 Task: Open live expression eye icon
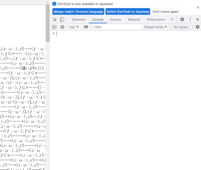pyautogui.click(x=86, y=27)
